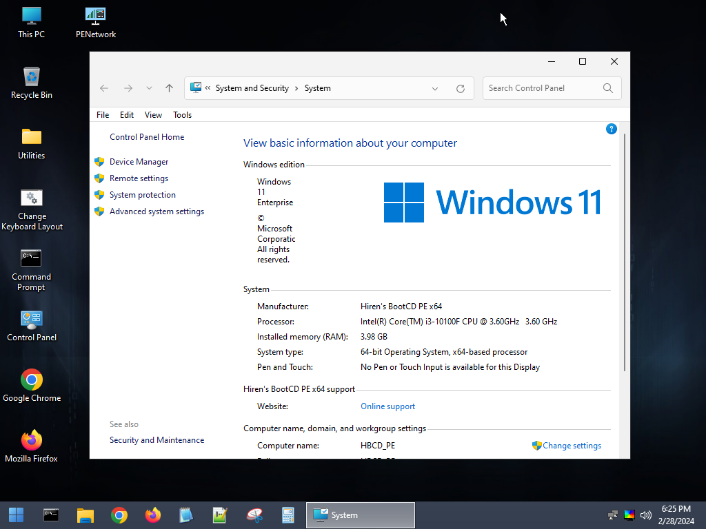Toggle the help question mark button

pyautogui.click(x=611, y=129)
